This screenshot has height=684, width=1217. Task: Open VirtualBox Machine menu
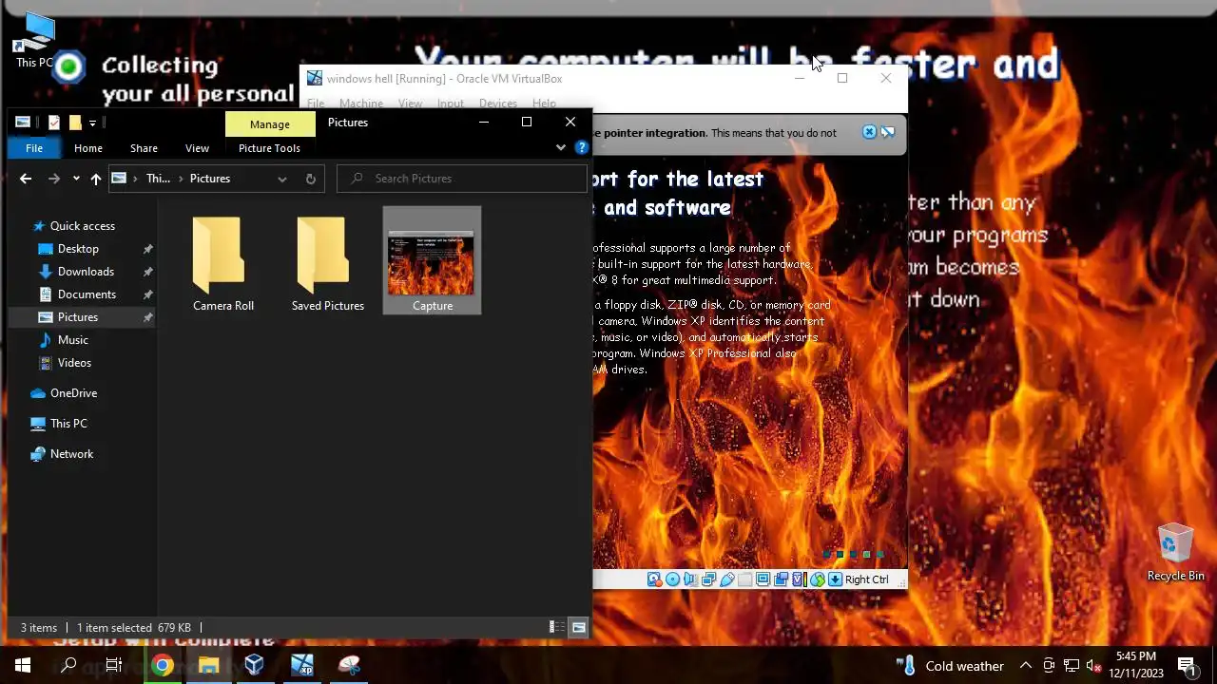pos(361,104)
